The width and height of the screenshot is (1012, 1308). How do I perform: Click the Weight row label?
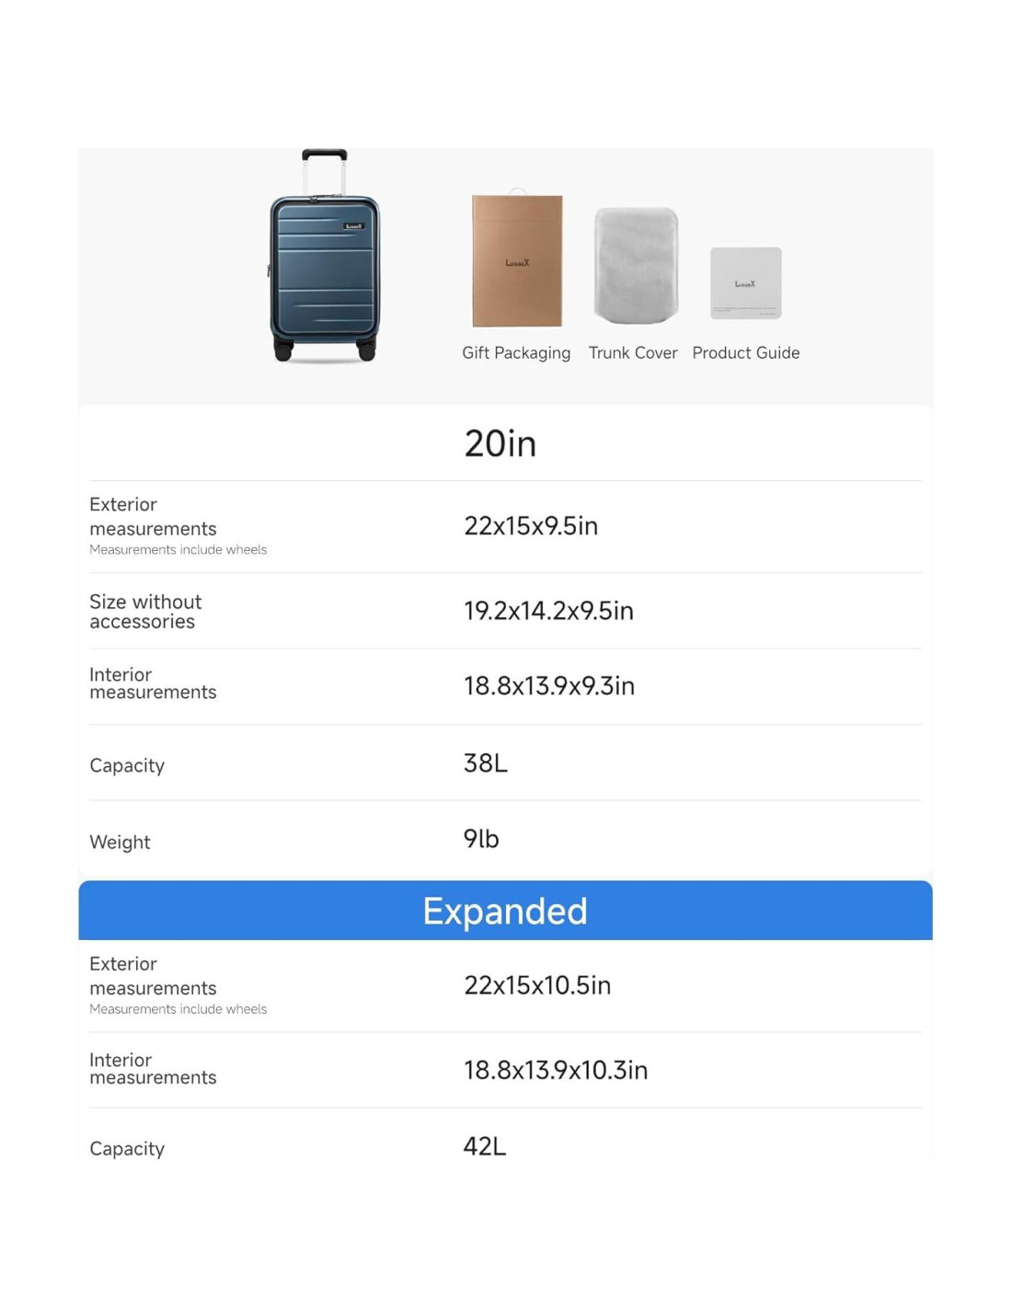coord(120,842)
